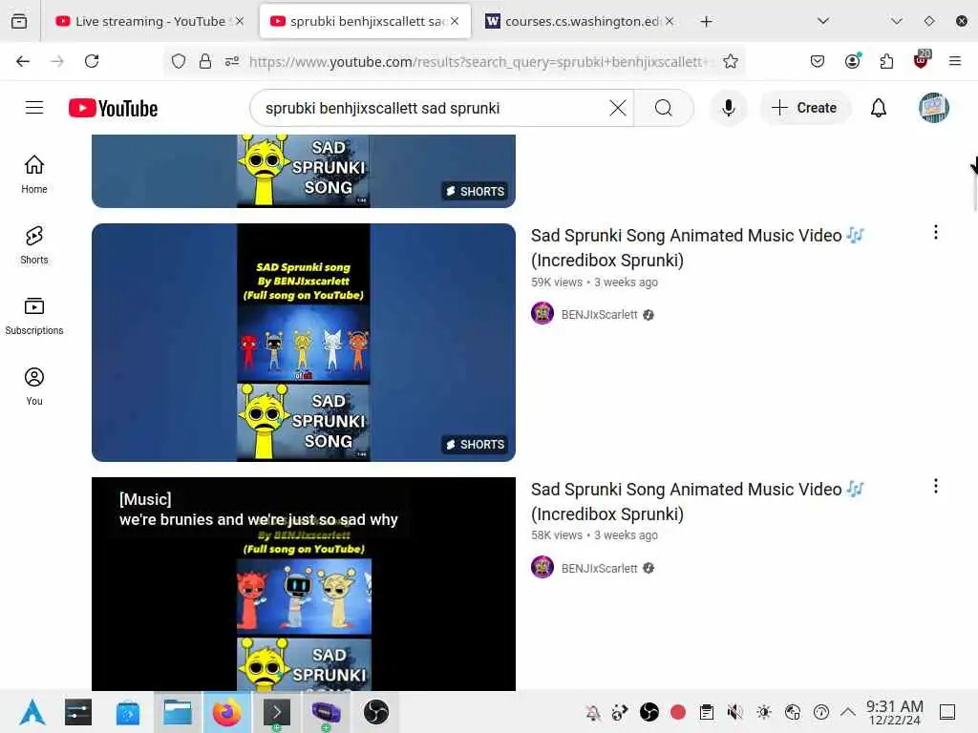Viewport: 978px width, 733px height.
Task: Open Subscriptions in sidebar
Action: (34, 316)
